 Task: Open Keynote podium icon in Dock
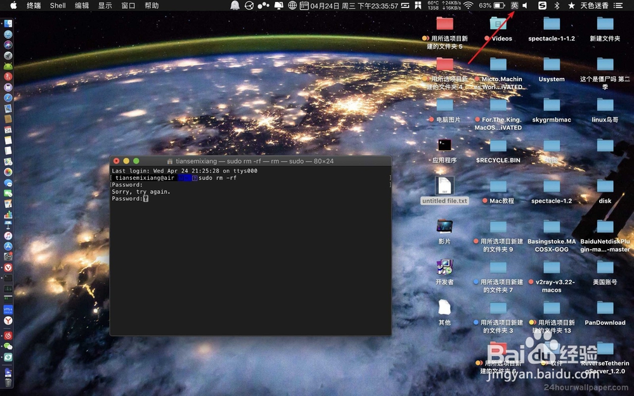point(8,225)
